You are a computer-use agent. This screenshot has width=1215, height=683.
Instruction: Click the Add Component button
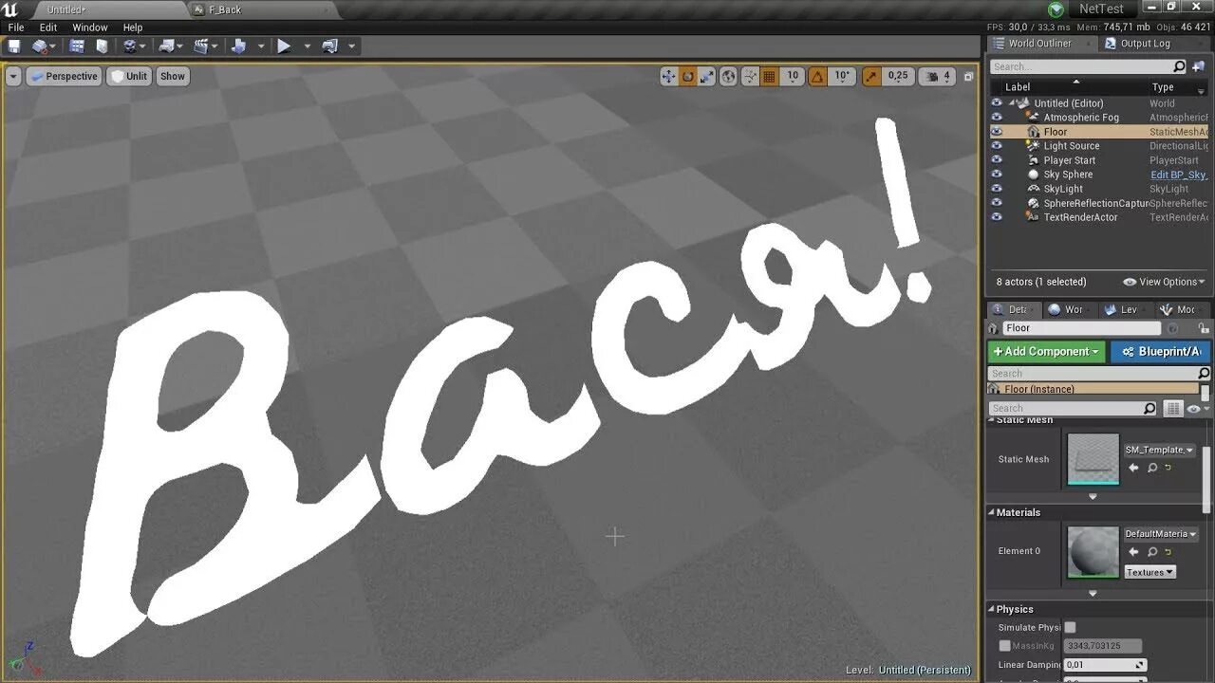point(1046,351)
